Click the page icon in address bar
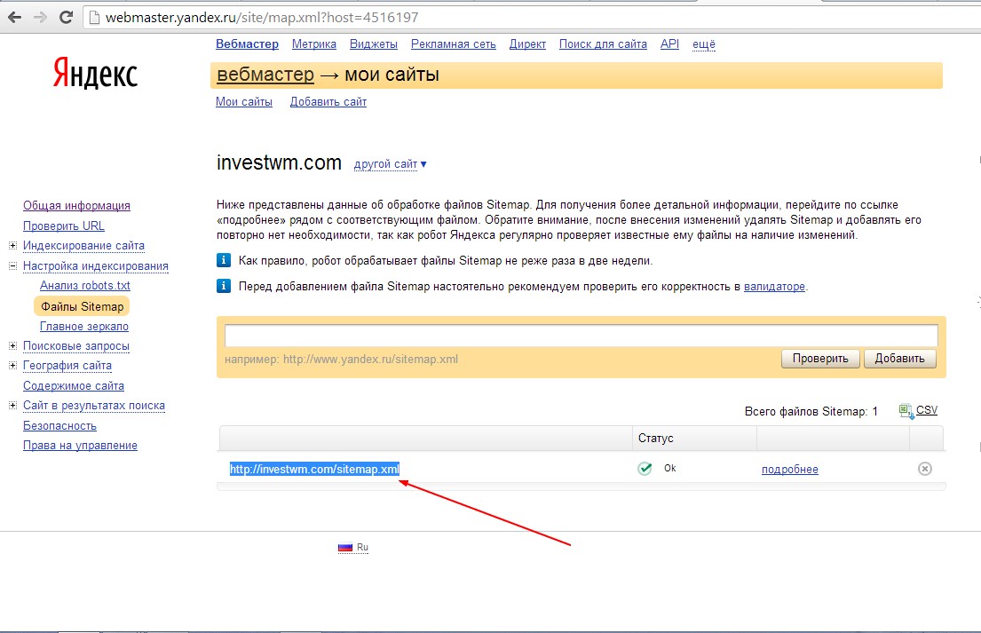 [94, 18]
